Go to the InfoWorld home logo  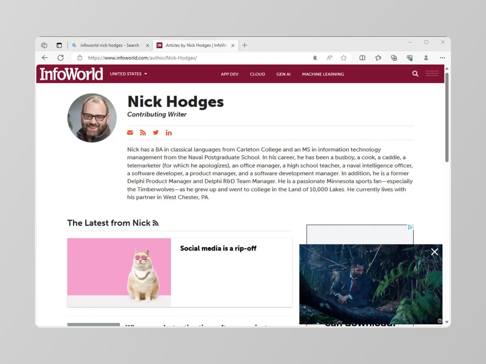[71, 74]
